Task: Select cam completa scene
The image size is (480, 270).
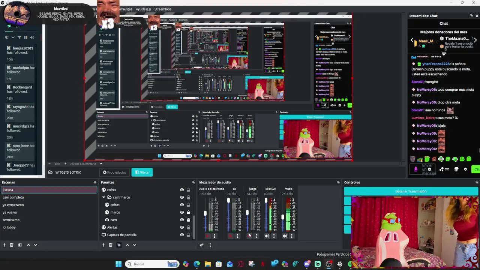Action: (49, 197)
